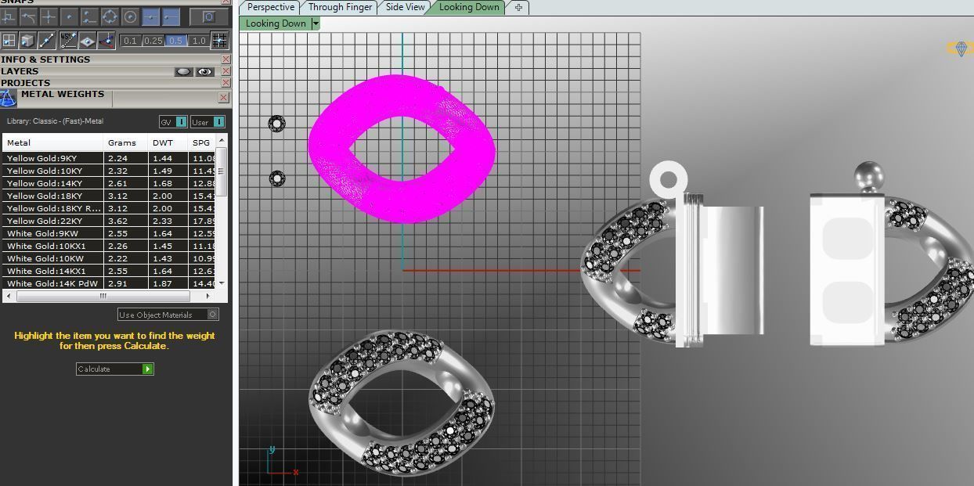Toggle the planar snap icon
Viewport: 974px width, 486px height.
pyautogui.click(x=88, y=40)
